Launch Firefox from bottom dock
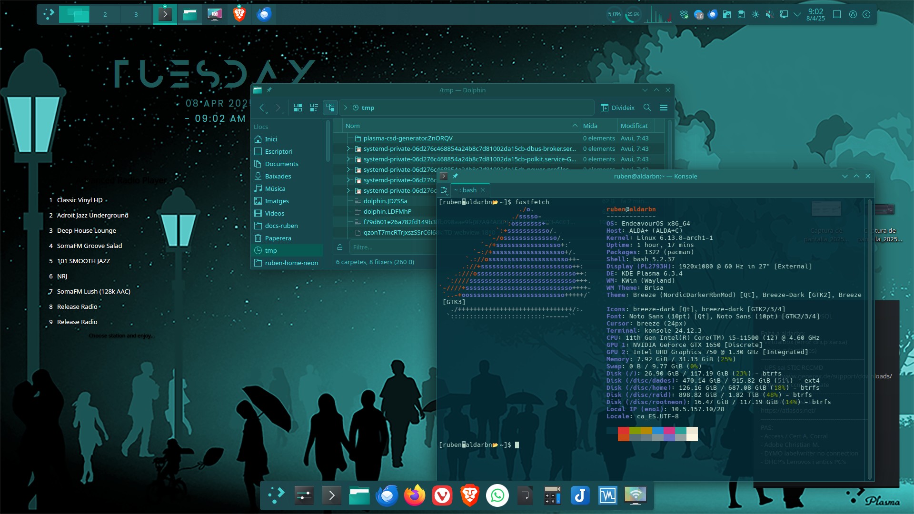This screenshot has height=514, width=914. pyautogui.click(x=414, y=496)
